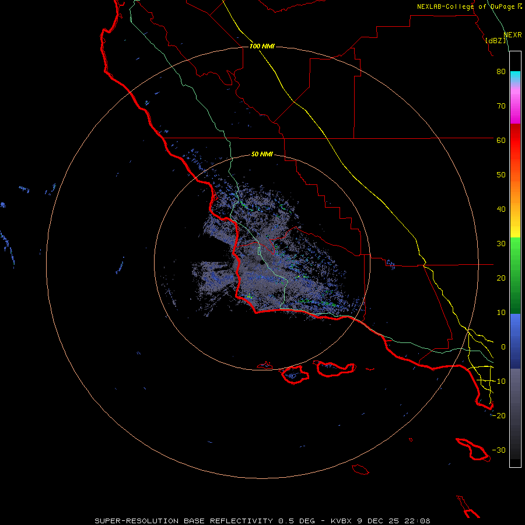Viewport: 525px width, 525px height.
Task: Click the 70 value on the dBZ scale
Action: pos(501,106)
